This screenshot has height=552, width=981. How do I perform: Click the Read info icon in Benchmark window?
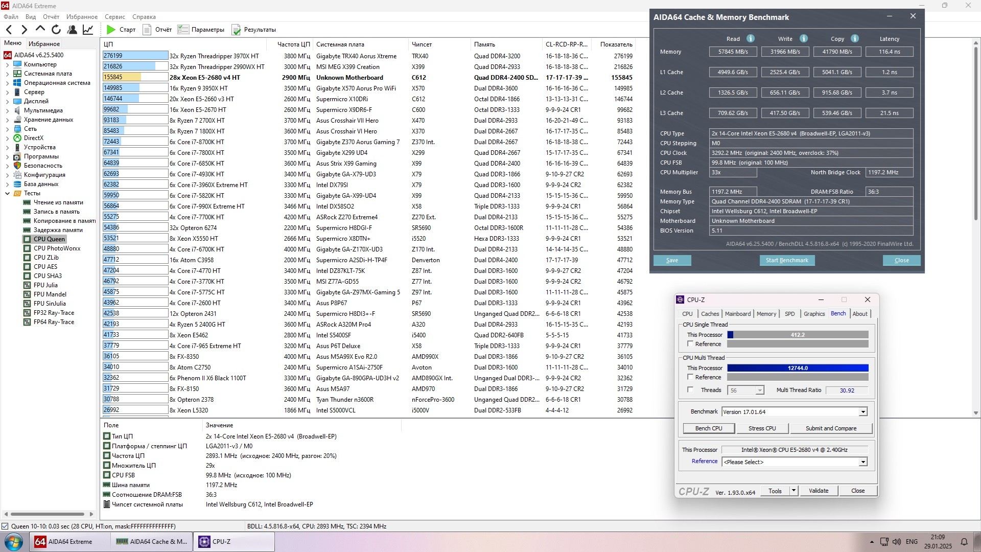point(751,38)
